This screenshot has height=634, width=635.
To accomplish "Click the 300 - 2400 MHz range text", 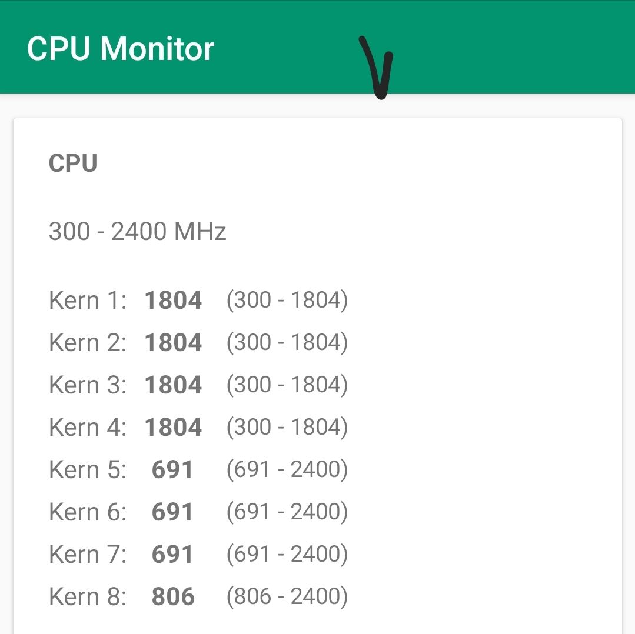I will point(138,232).
